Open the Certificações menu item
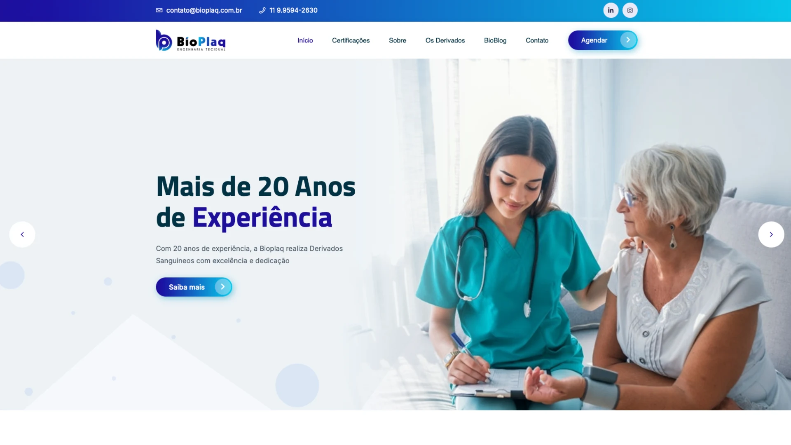 351,40
